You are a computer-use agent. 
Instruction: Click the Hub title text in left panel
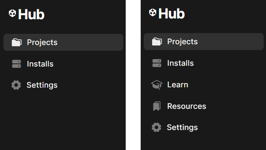(x=32, y=15)
